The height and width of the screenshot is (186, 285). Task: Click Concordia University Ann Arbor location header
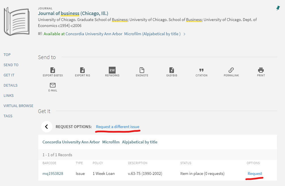[71, 142]
